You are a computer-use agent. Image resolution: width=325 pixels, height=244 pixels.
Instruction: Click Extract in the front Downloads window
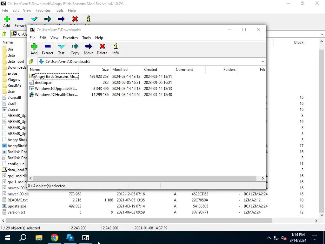[x=48, y=49]
